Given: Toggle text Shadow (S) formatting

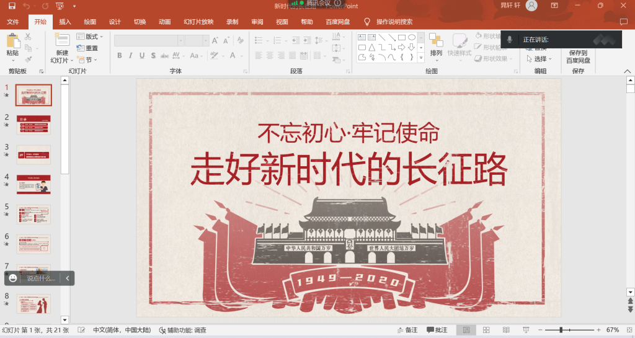Looking at the screenshot, I should (153, 55).
